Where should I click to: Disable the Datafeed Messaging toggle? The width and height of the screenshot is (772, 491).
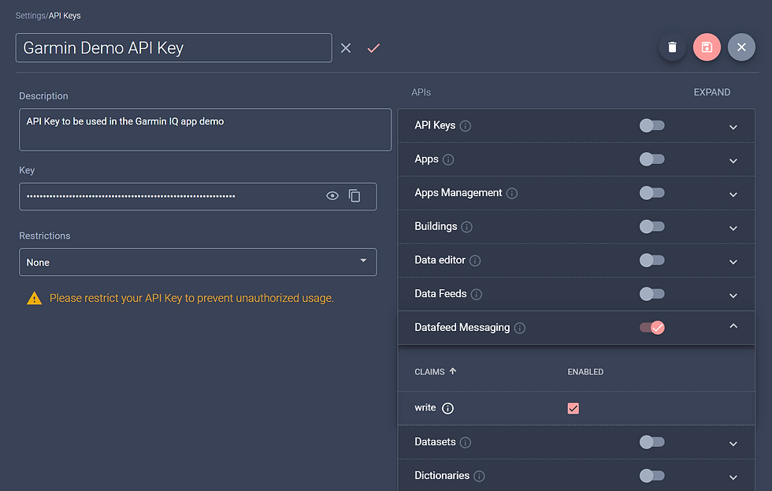652,328
